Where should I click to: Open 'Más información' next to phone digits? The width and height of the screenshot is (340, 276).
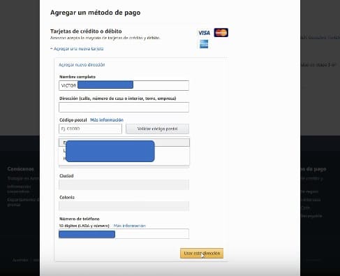point(130,226)
